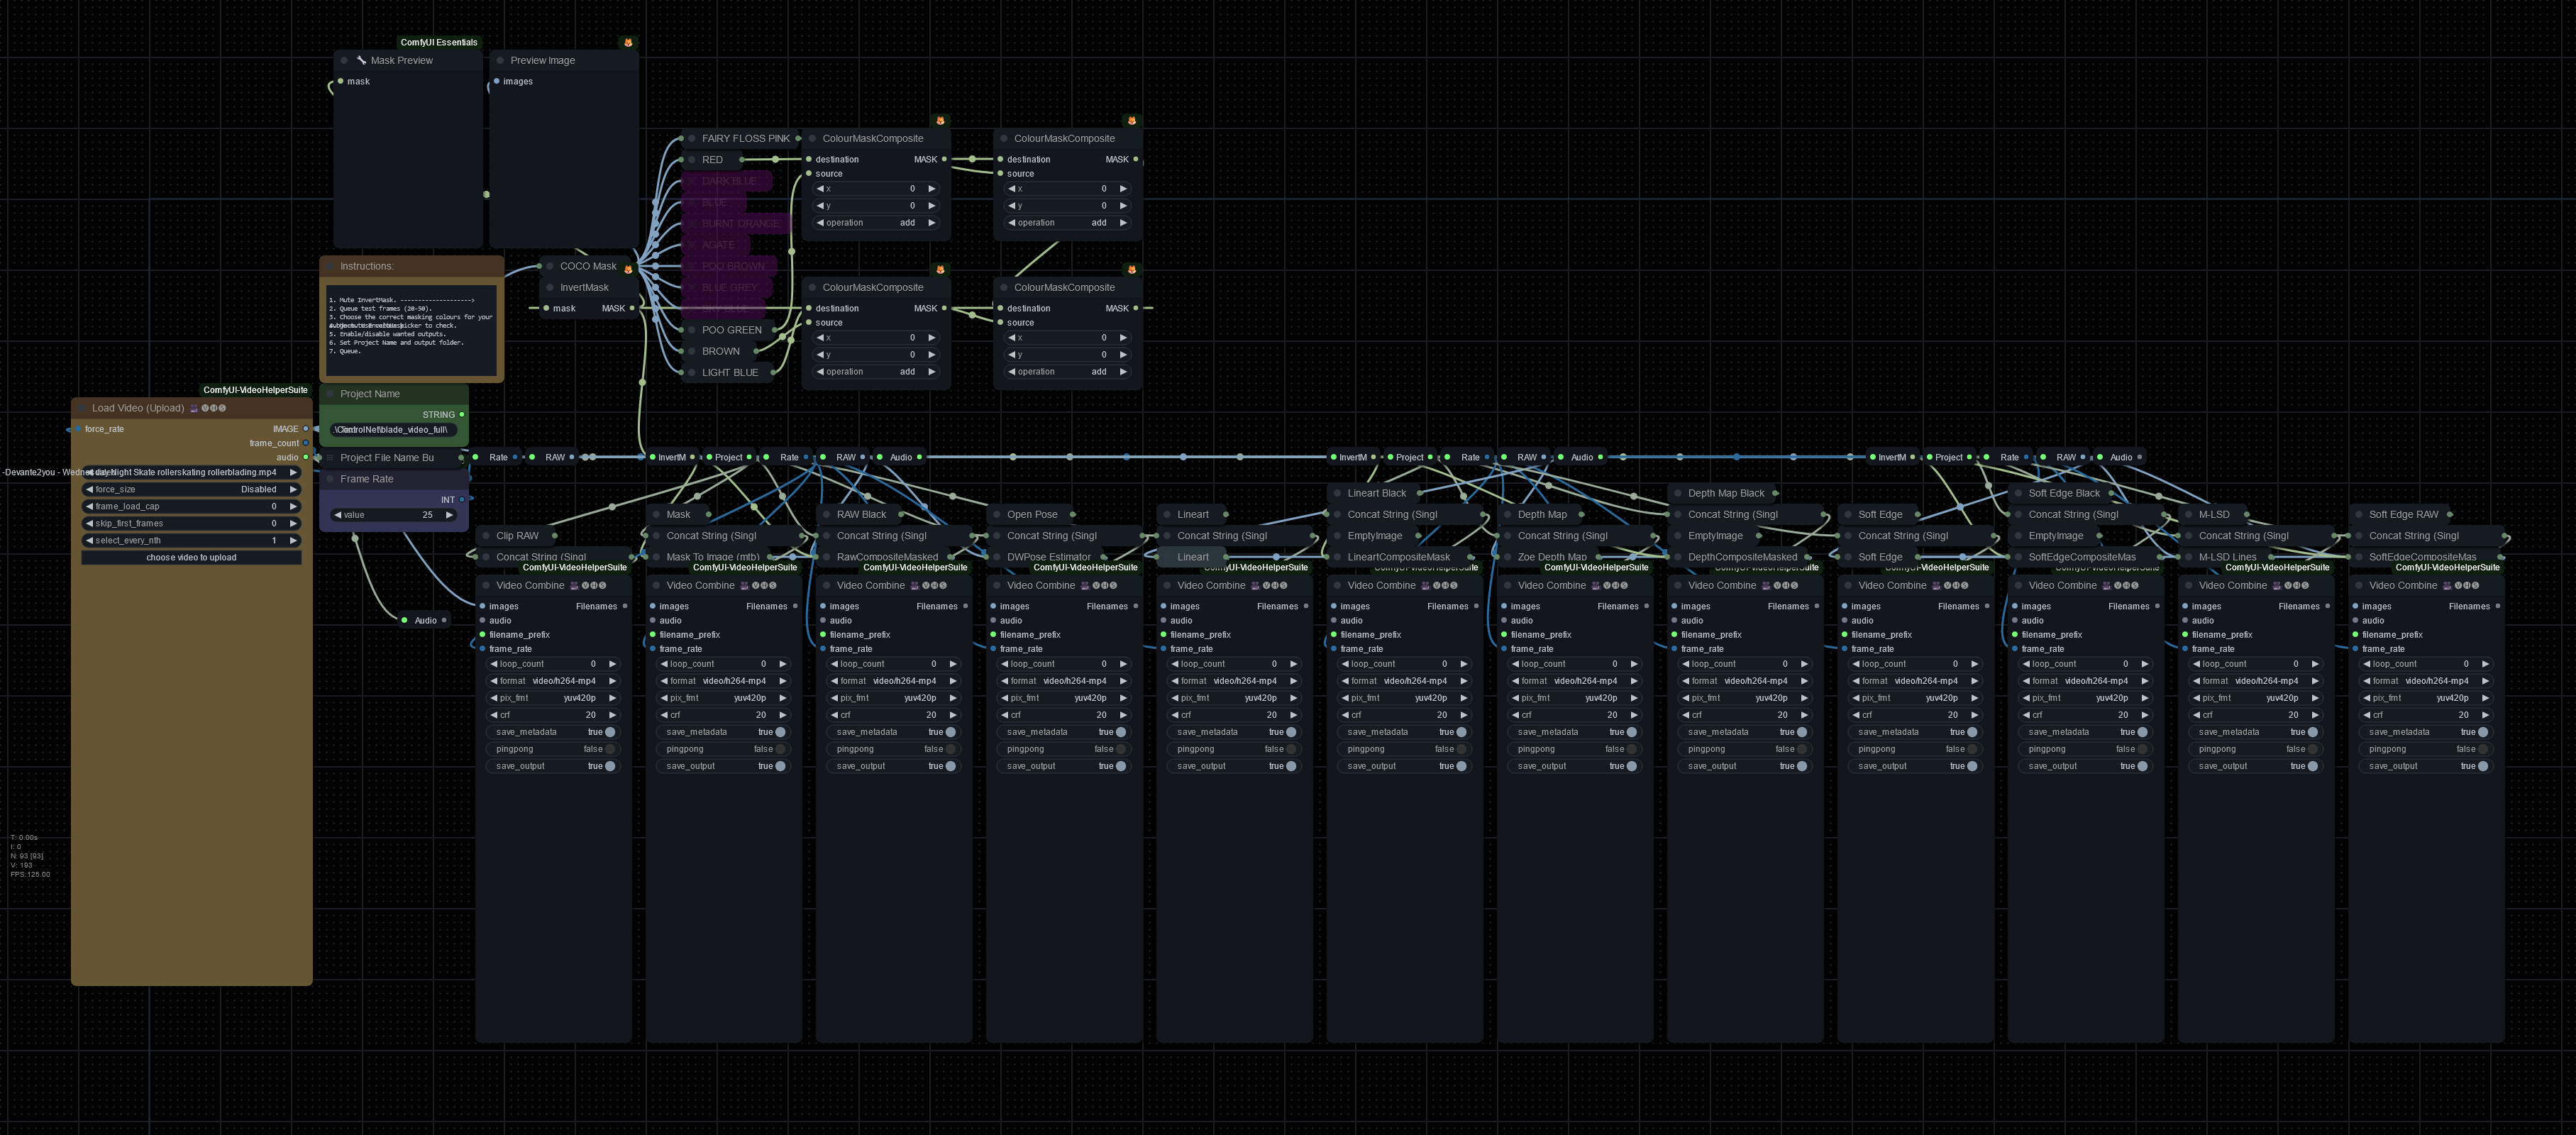Click the title dot of DWPose Estimator node
Viewport: 2576px width, 1135px height.
997,557
